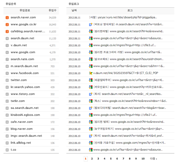This screenshot has width=178, height=163.
Task: Click the search.daum.net referrer entry
Action: coord(22,38)
